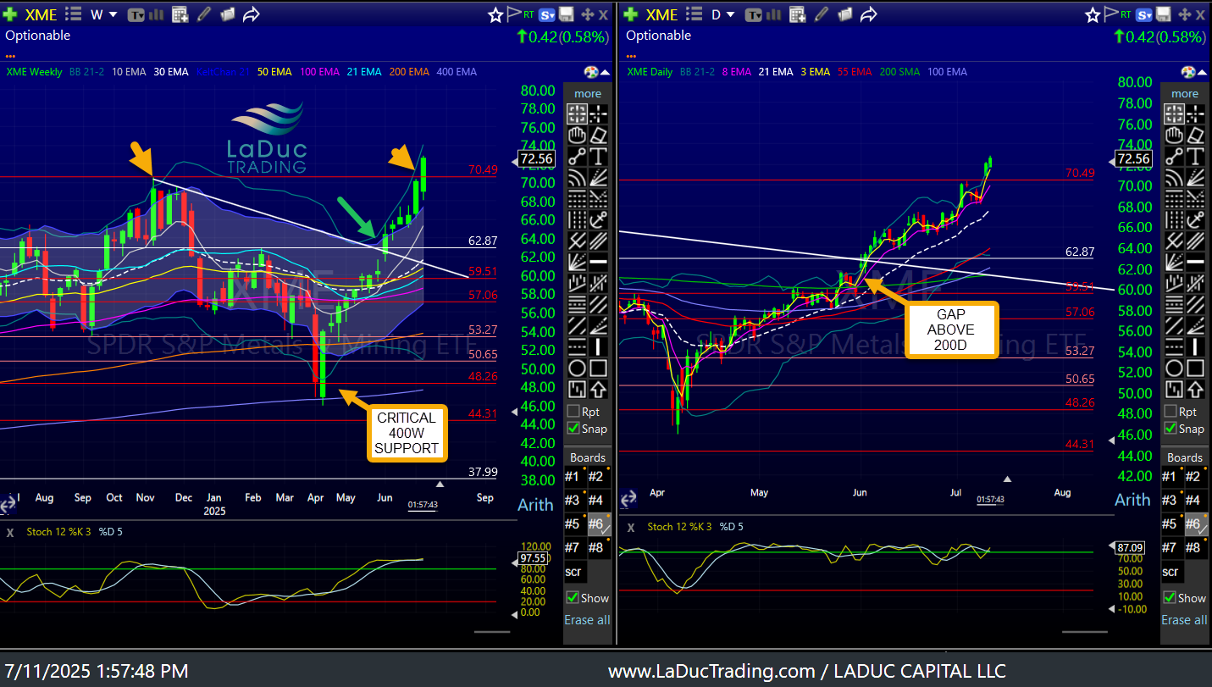Select up-arrow annotation tool in weekly toolbar
1212x687 pixels.
(x=599, y=390)
